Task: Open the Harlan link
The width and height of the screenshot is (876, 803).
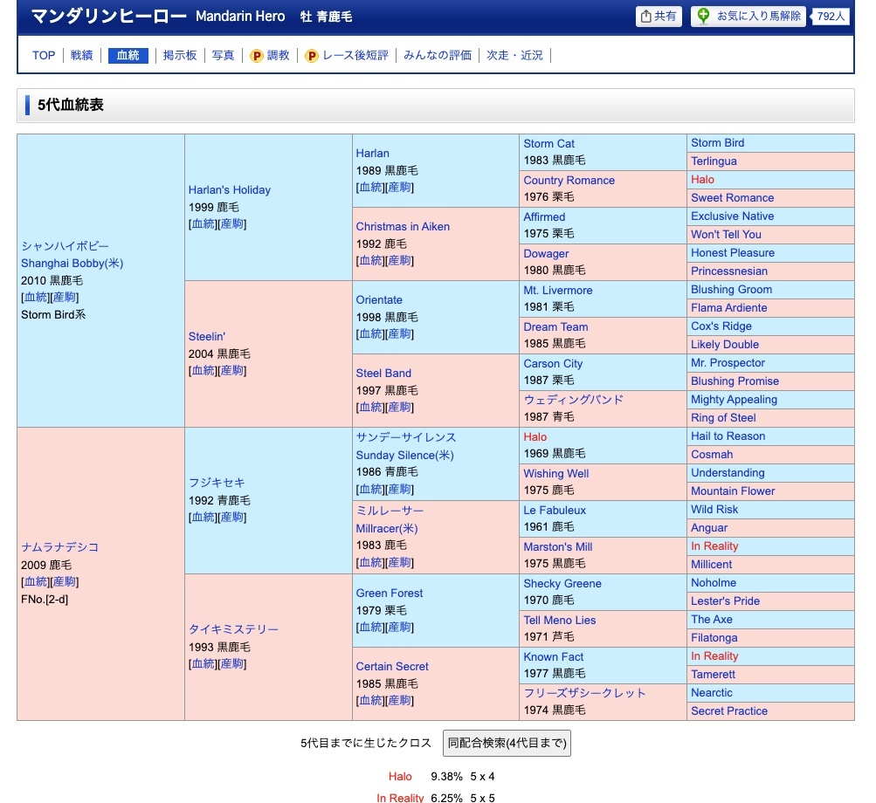Action: [x=373, y=153]
